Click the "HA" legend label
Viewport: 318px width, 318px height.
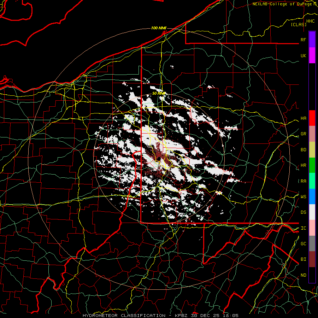coord(303,118)
